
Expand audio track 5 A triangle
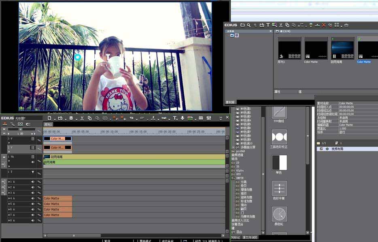(x=9, y=204)
